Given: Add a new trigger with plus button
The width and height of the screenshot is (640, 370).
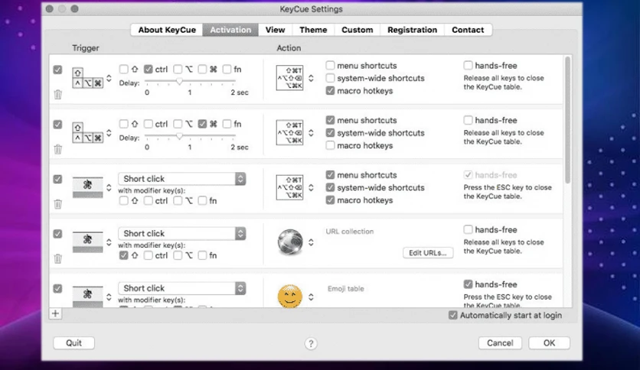Looking at the screenshot, I should (56, 313).
